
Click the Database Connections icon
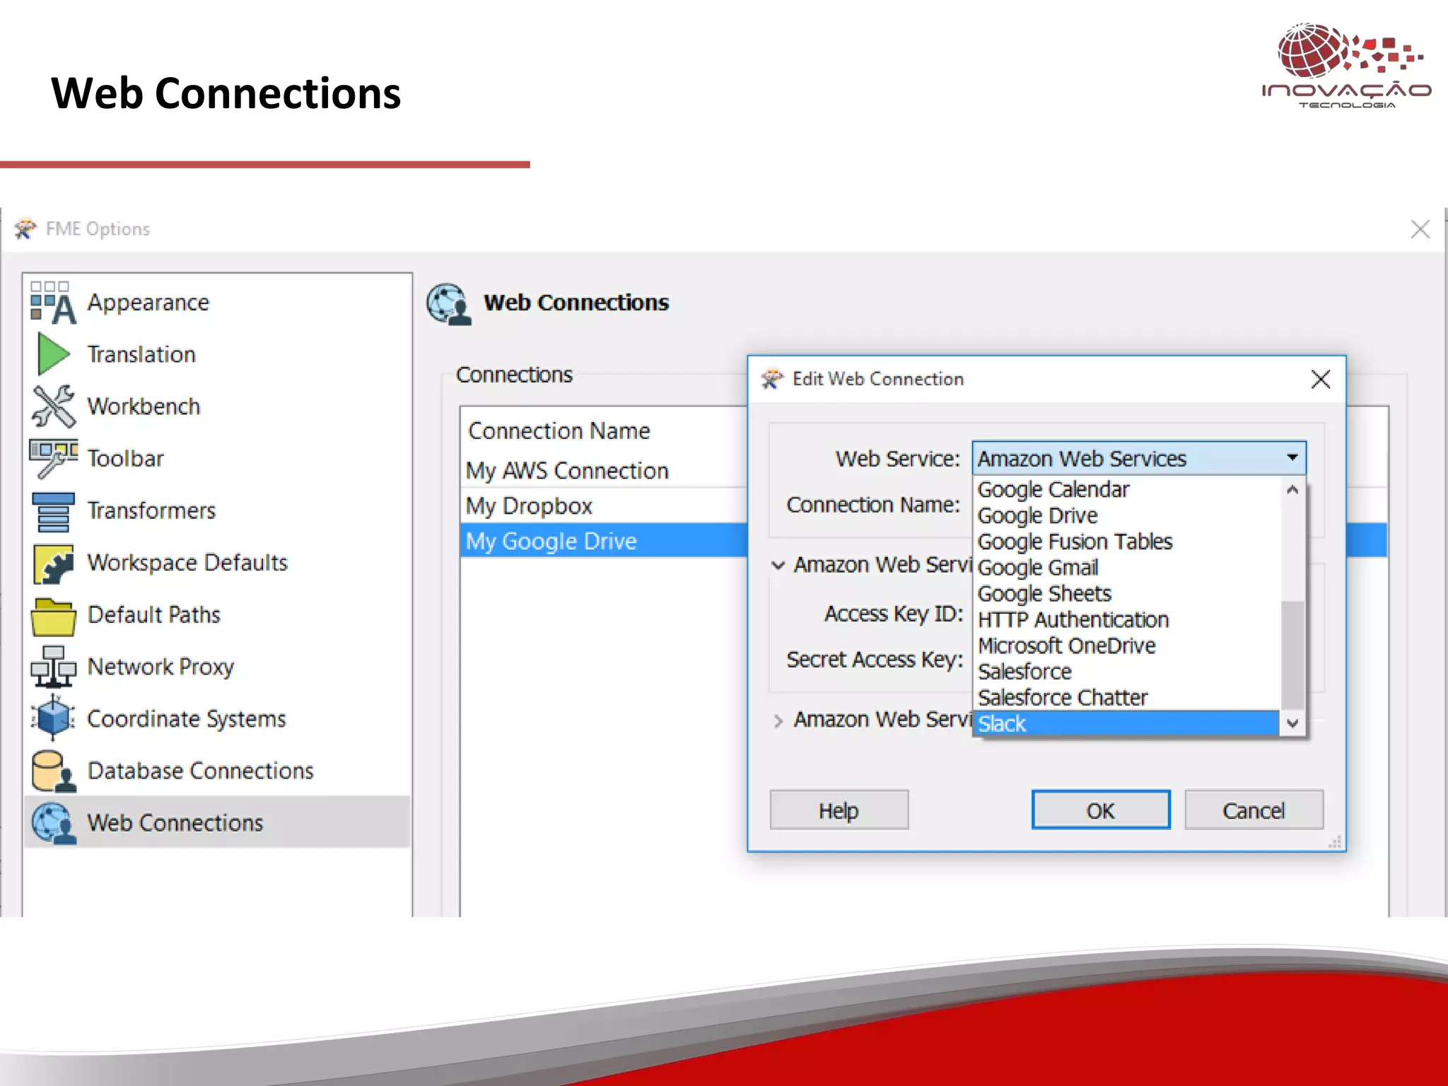coord(53,771)
